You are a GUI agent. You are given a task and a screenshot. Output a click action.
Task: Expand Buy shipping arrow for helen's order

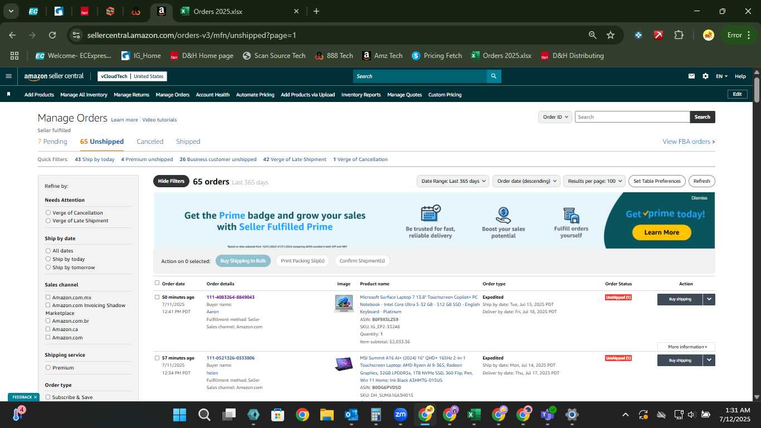(709, 361)
